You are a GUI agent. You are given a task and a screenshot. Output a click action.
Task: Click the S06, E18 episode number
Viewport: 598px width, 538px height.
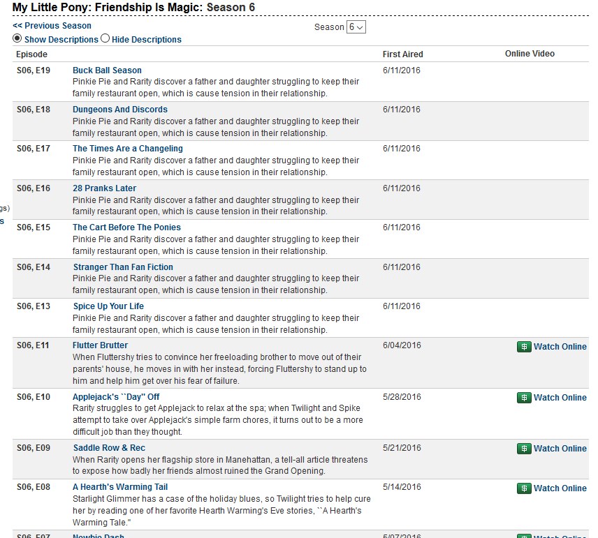(34, 110)
